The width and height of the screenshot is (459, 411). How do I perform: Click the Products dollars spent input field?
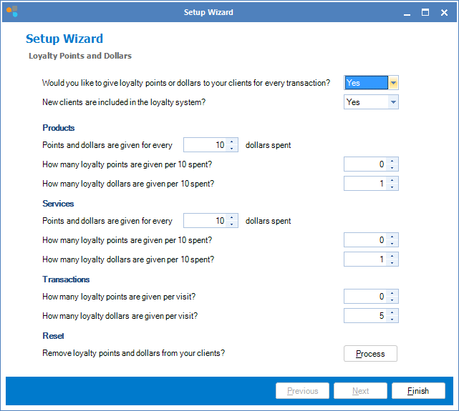205,145
